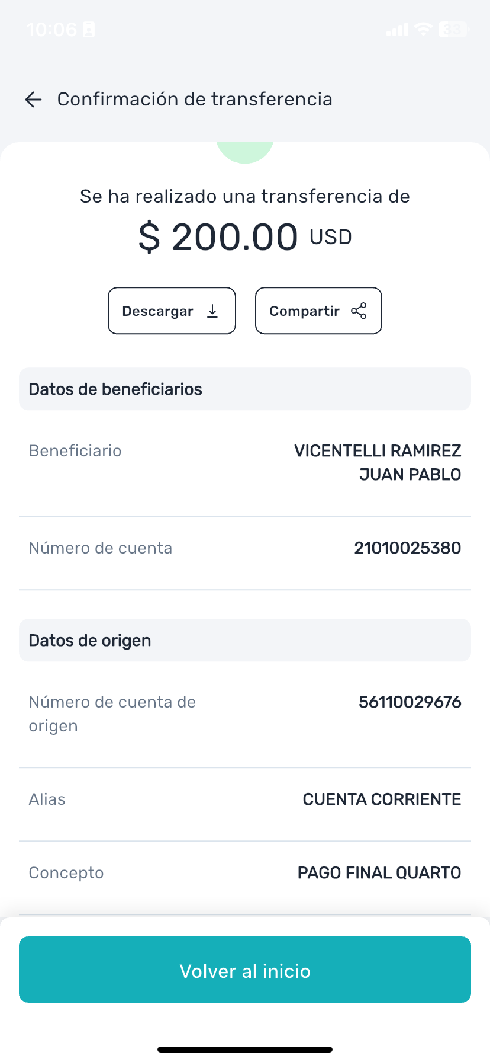Select the Datos de origen section header
This screenshot has height=1062, width=490.
tap(90, 641)
